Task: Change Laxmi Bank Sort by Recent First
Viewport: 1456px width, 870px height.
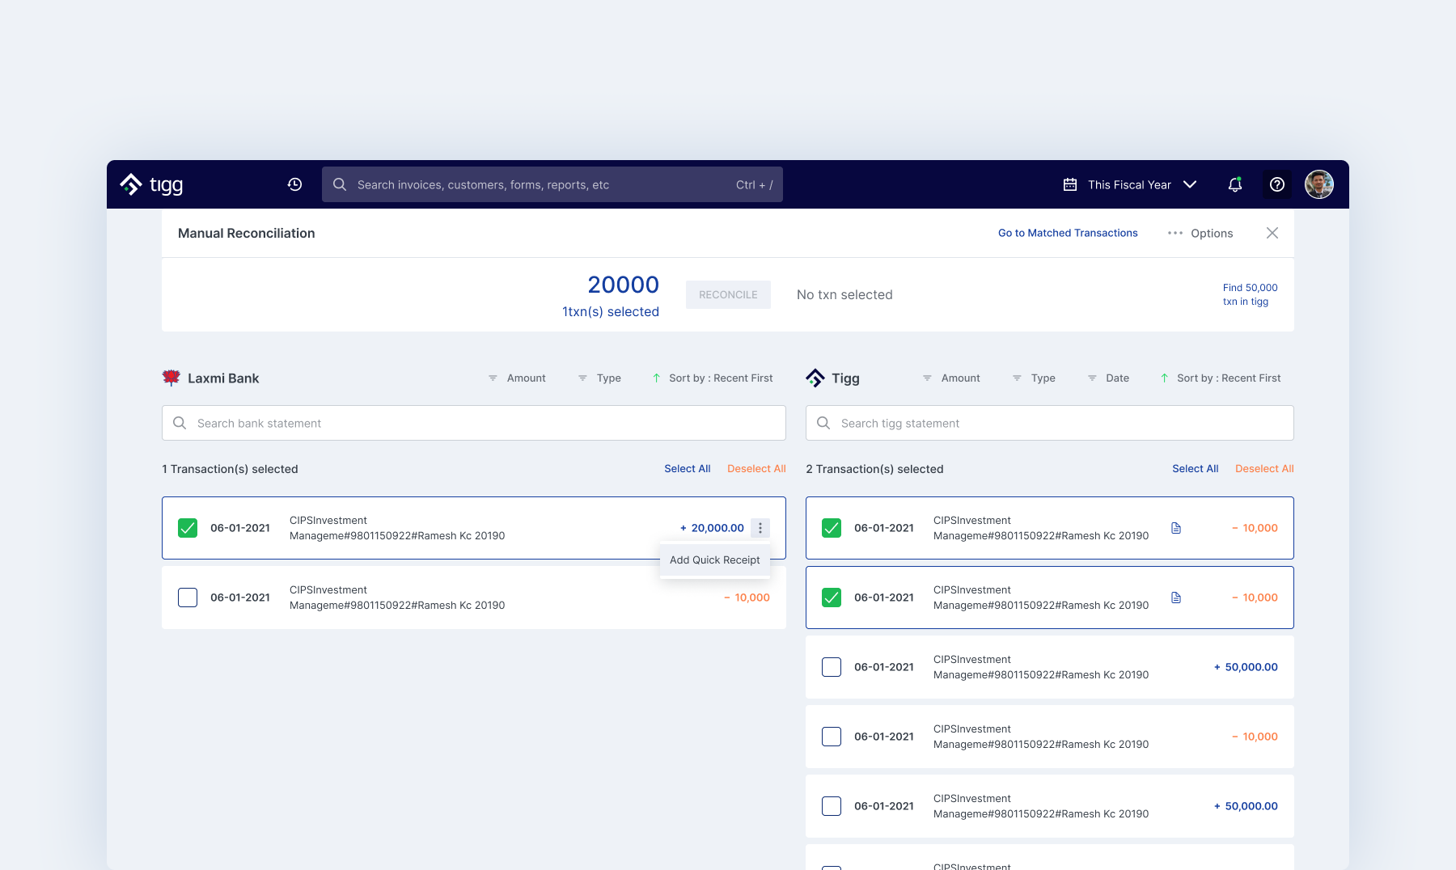Action: tap(713, 378)
